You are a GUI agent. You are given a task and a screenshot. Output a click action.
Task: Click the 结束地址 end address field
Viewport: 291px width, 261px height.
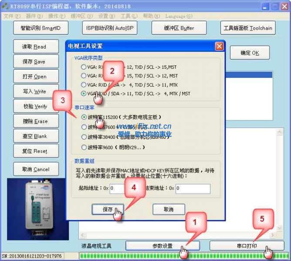pos(192,188)
